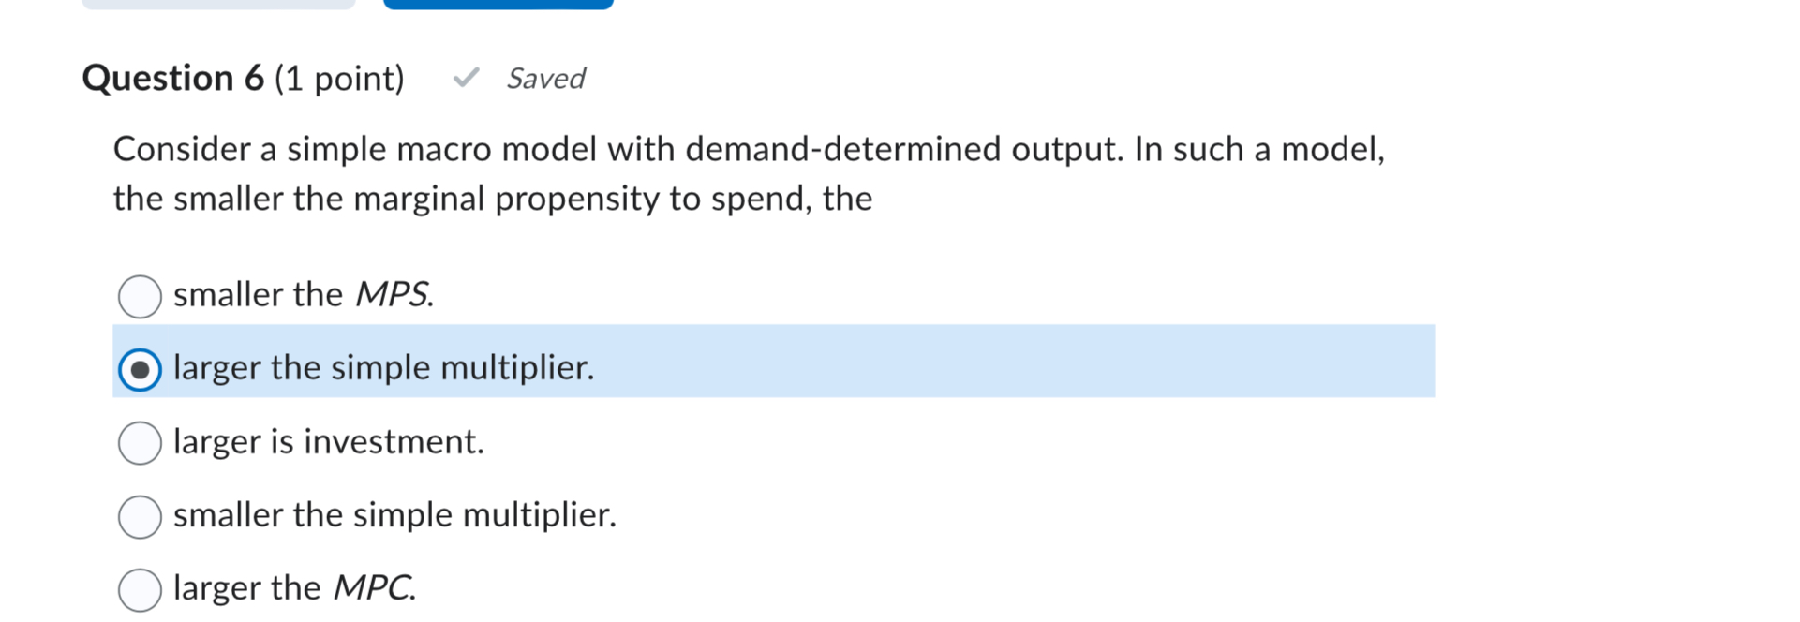This screenshot has height=622, width=1800.
Task: Click the 'larger the MPC' answer text
Action: click(x=293, y=587)
